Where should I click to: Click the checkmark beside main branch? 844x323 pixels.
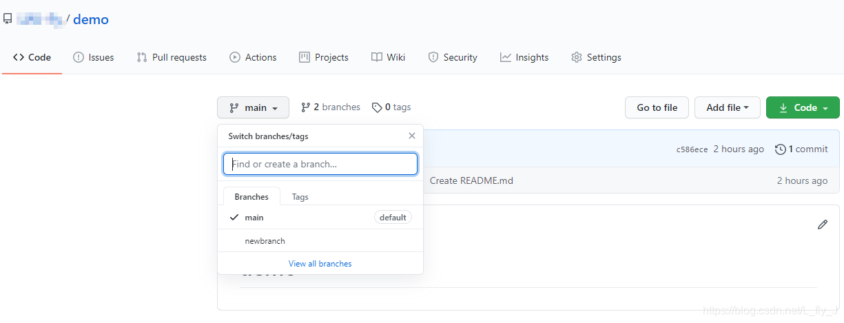234,217
